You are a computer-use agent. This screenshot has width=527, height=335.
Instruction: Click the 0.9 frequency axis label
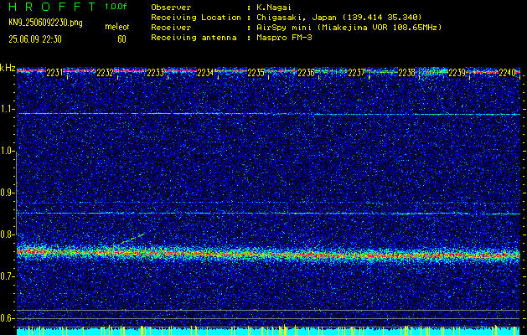(x=7, y=192)
